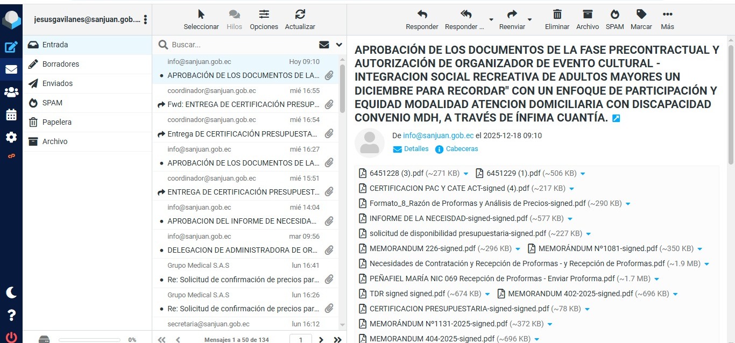Click the Eliminar trash icon
The height and width of the screenshot is (343, 735).
pyautogui.click(x=557, y=19)
